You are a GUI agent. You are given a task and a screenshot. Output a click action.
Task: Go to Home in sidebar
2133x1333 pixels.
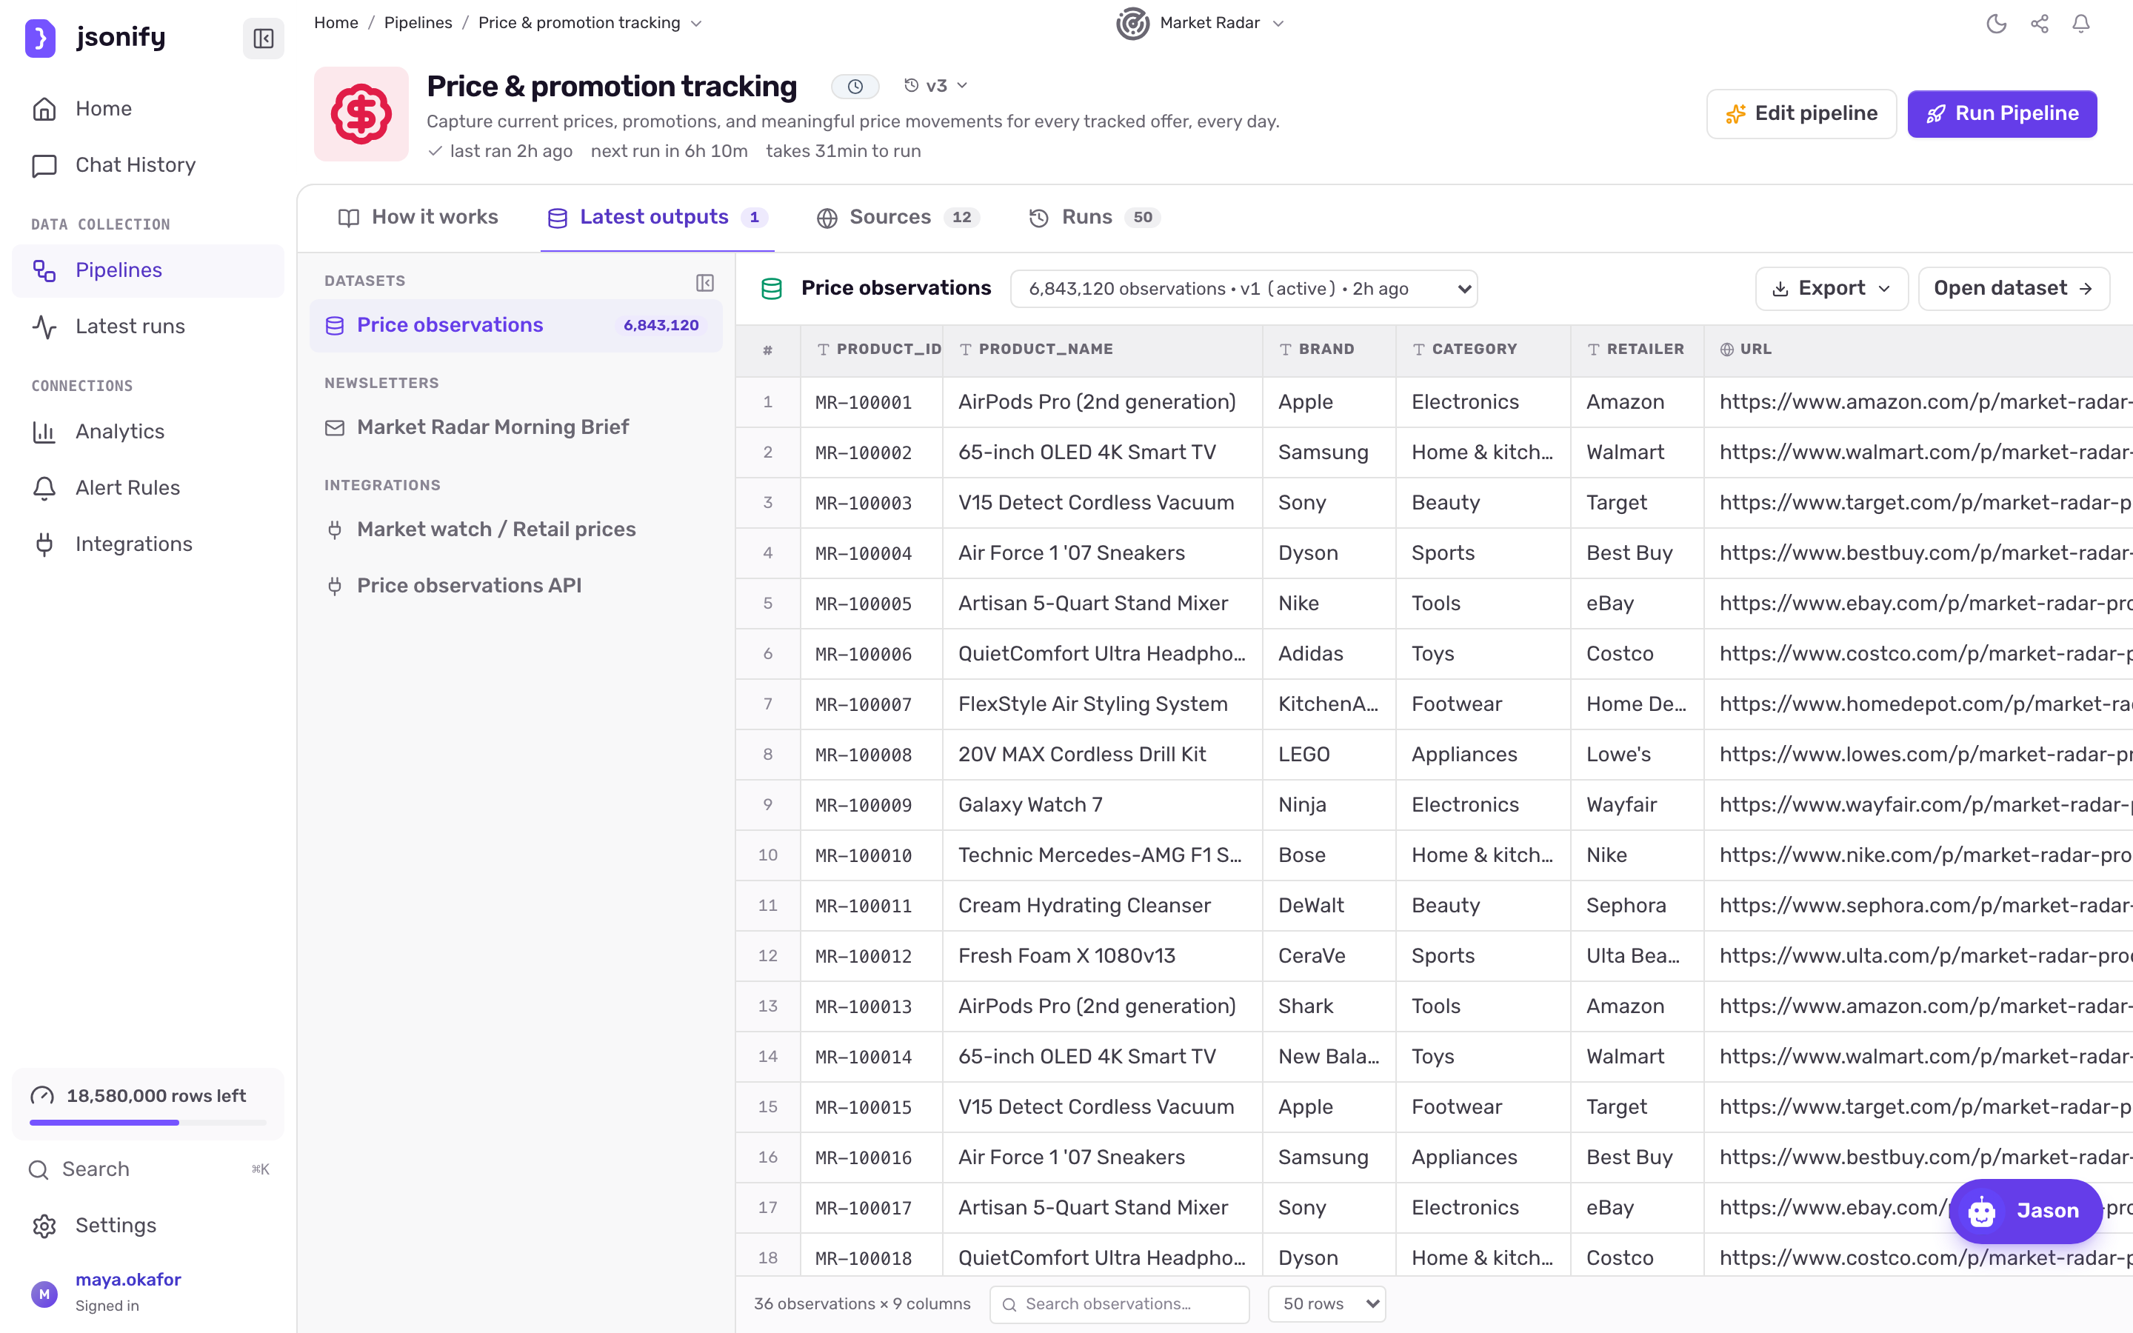coord(148,108)
